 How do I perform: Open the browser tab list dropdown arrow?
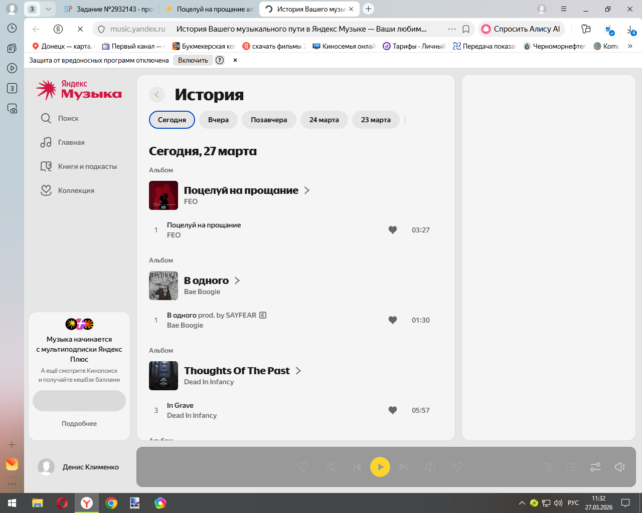48,9
